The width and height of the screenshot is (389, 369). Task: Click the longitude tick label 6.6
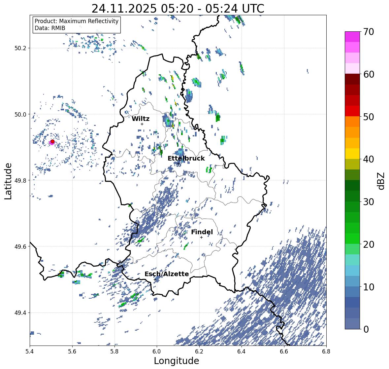pos(284,351)
